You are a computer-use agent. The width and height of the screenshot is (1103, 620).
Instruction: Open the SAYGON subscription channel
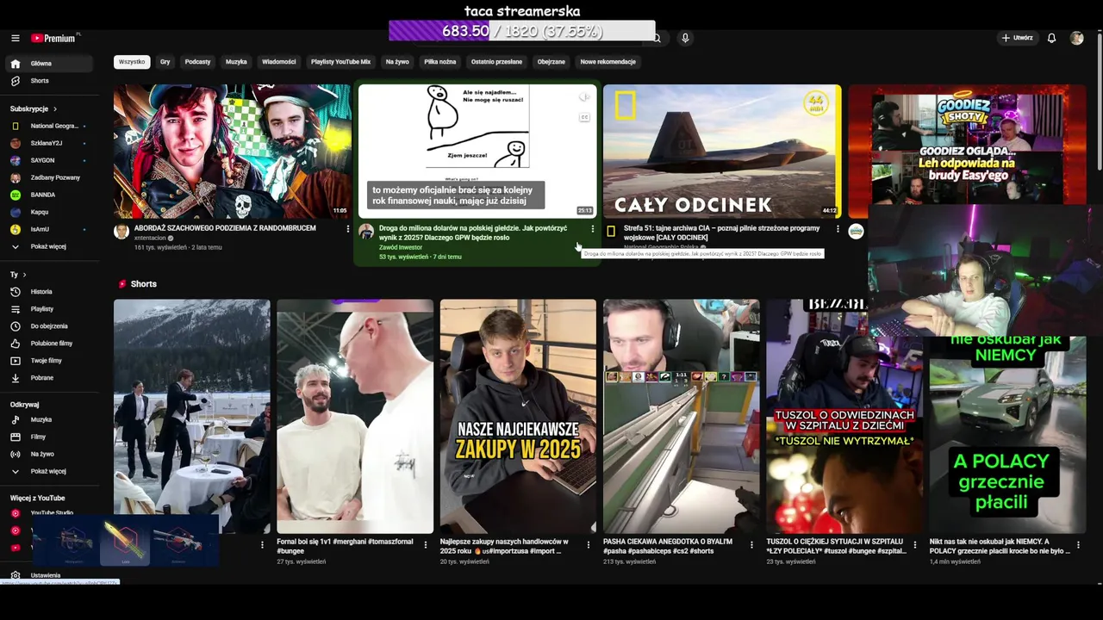point(51,160)
